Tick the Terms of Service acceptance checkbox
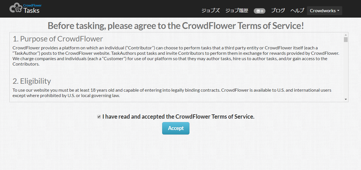This screenshot has height=170, width=361. (x=99, y=117)
